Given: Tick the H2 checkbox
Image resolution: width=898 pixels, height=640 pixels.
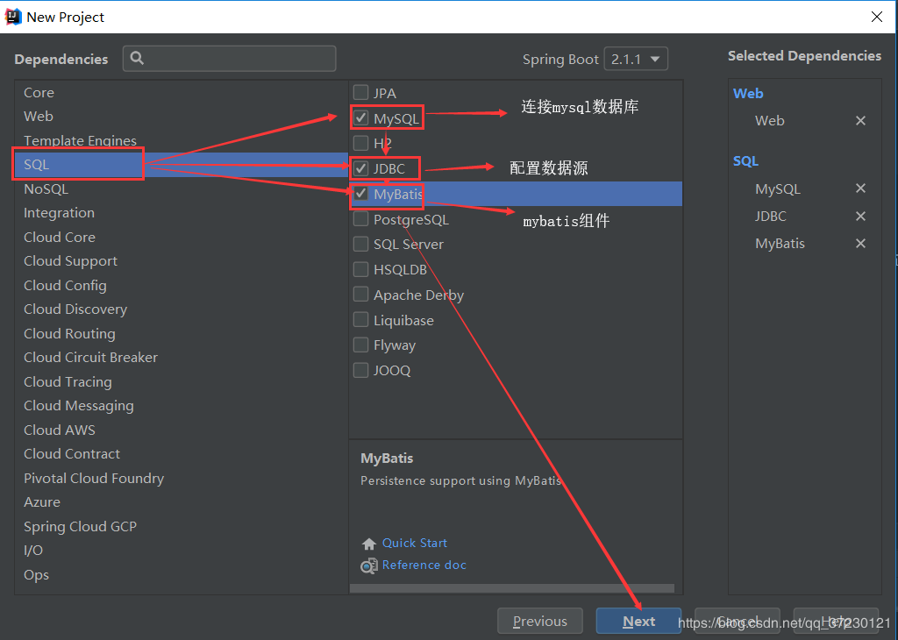Looking at the screenshot, I should pos(360,143).
